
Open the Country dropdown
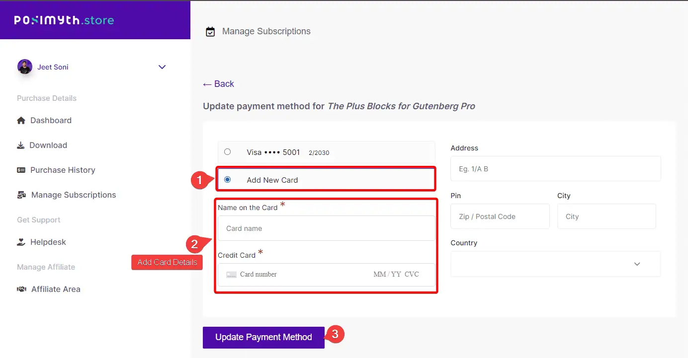pyautogui.click(x=555, y=264)
